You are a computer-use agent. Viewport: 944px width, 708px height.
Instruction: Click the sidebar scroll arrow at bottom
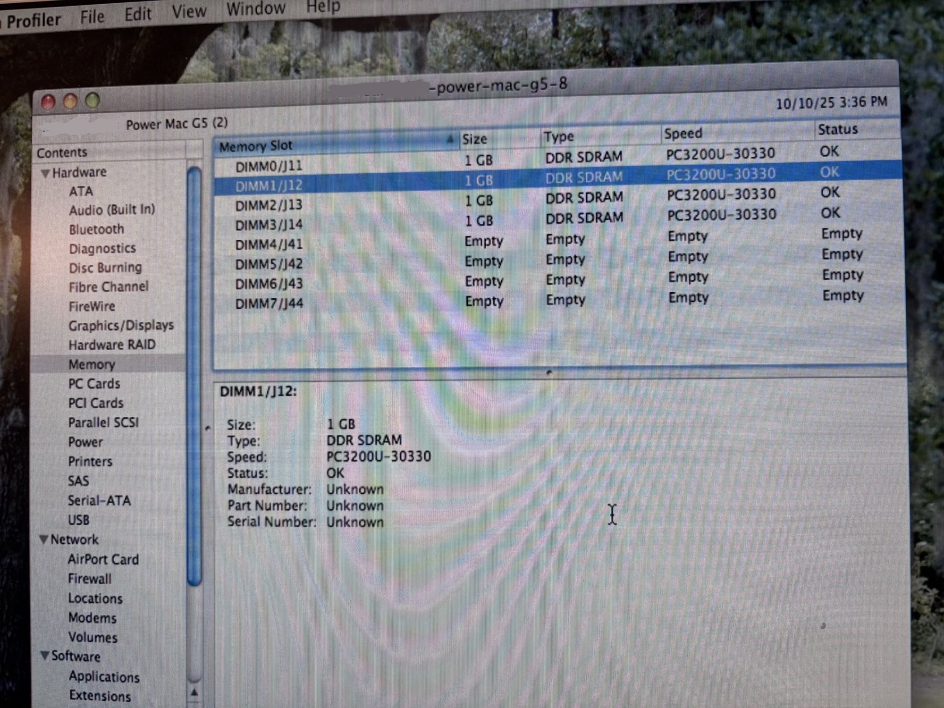pos(194,693)
